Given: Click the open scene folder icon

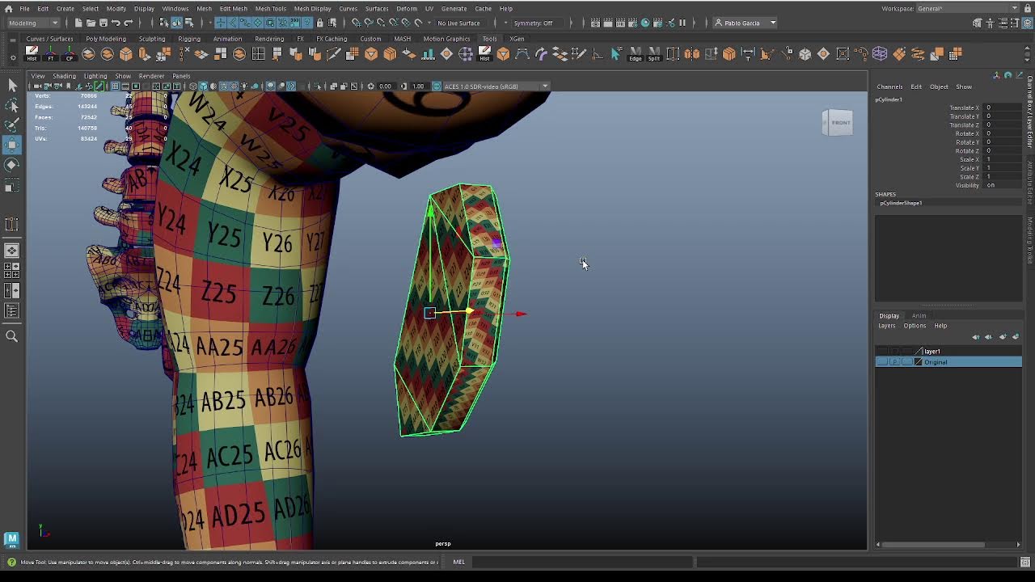Looking at the screenshot, I should (x=91, y=23).
